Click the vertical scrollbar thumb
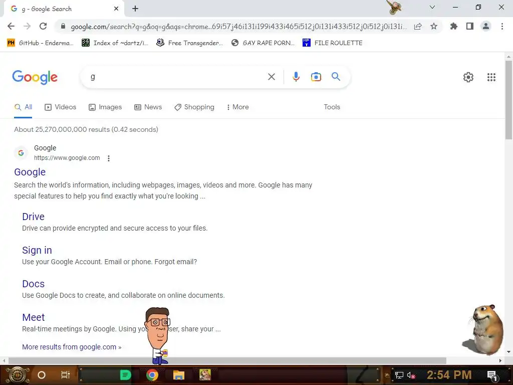This screenshot has width=513, height=385. click(508, 100)
